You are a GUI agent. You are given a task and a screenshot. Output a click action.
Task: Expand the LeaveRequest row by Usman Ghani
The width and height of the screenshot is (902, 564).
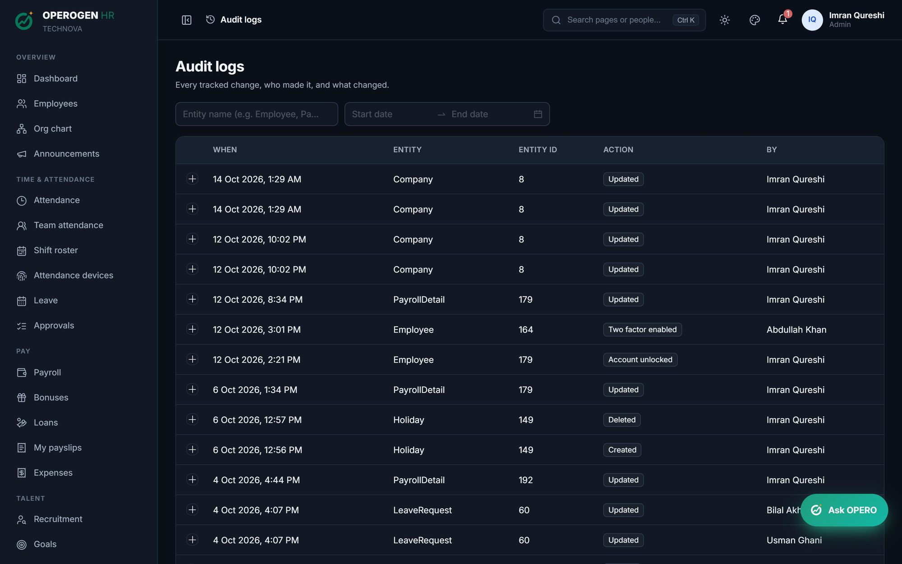pyautogui.click(x=192, y=540)
